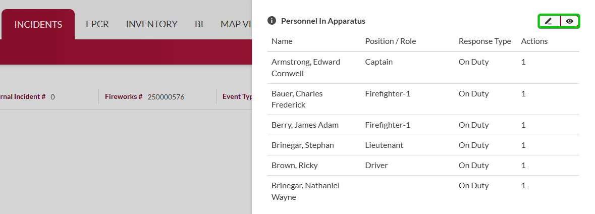Click the Captain role cell
The image size is (595, 214).
coord(378,62)
